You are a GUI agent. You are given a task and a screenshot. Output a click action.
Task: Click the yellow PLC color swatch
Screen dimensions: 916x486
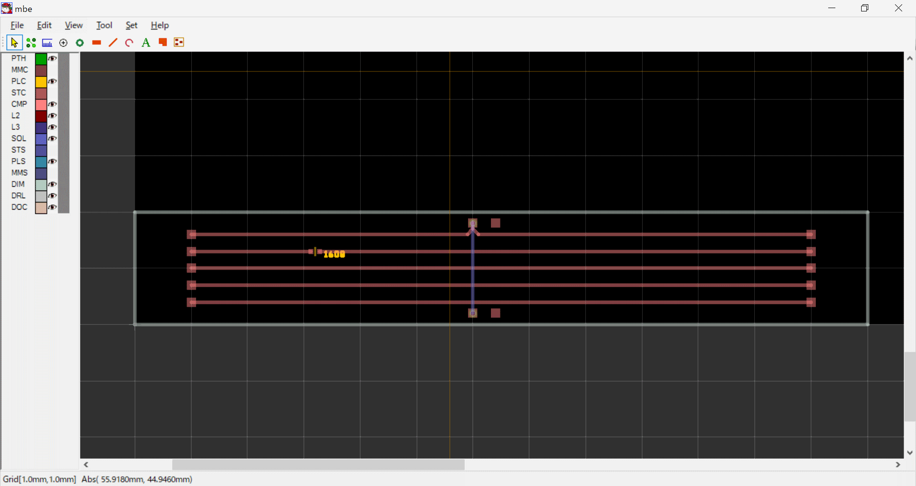(x=41, y=82)
